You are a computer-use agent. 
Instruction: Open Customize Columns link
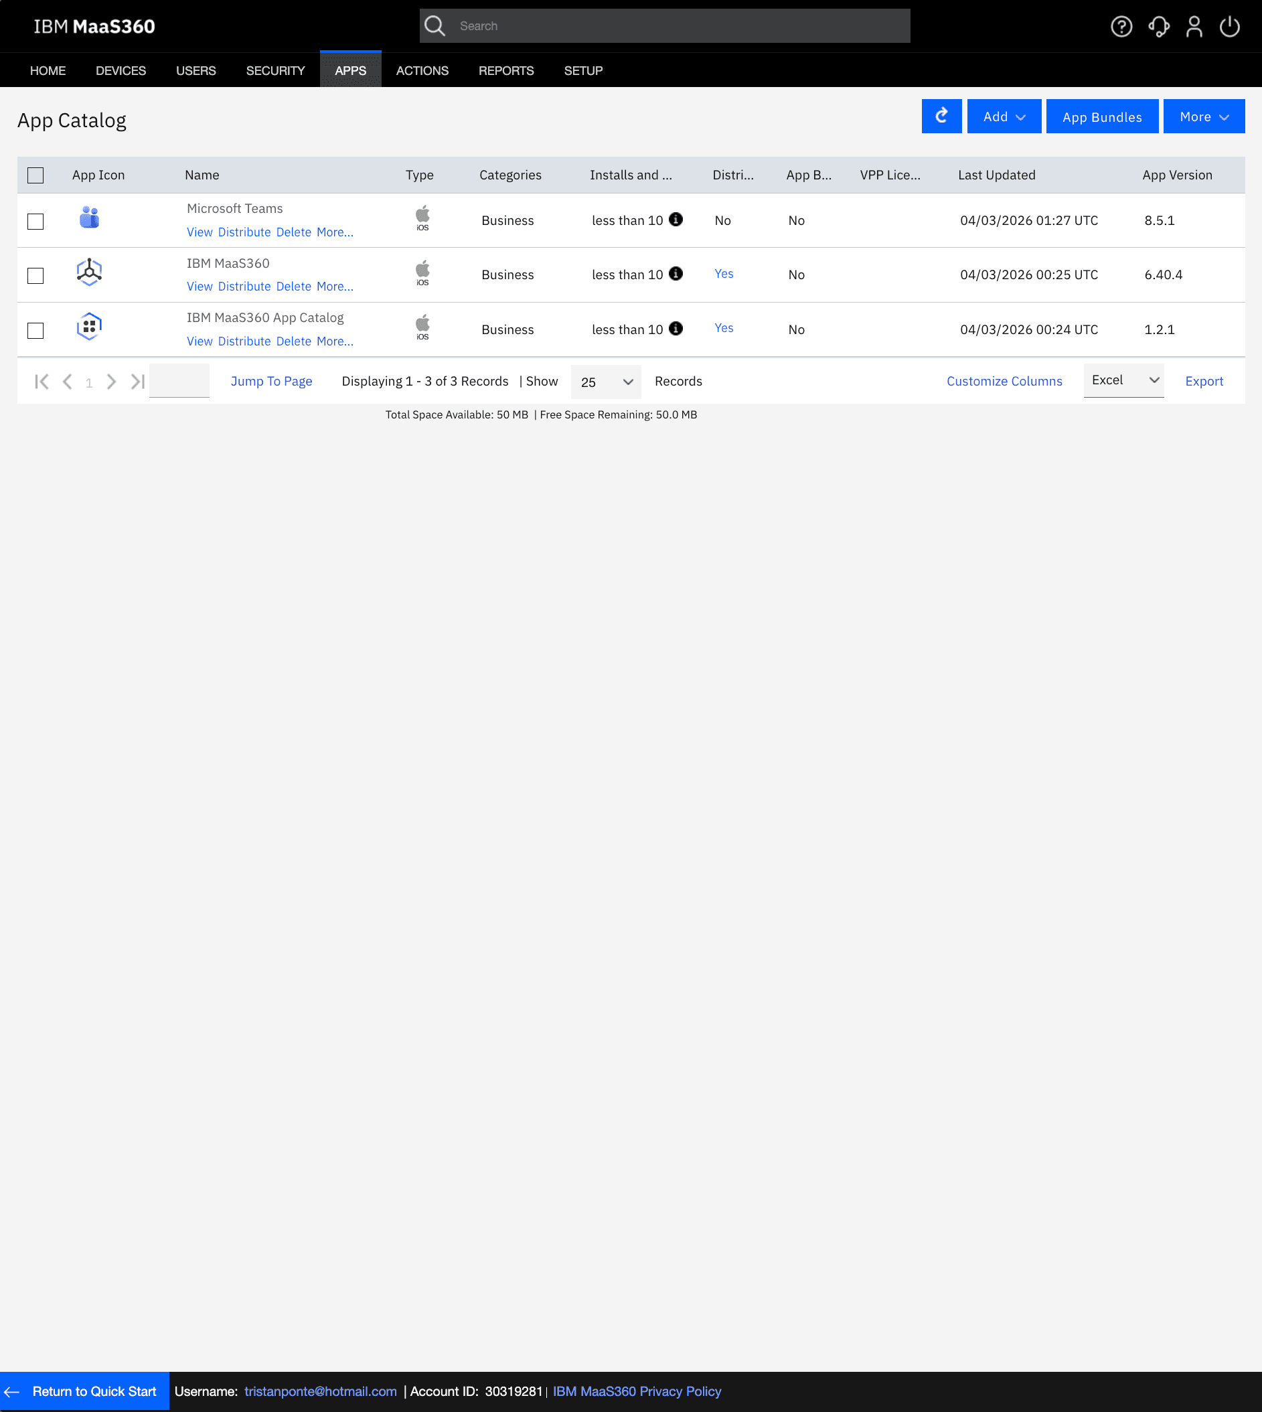[1004, 381]
